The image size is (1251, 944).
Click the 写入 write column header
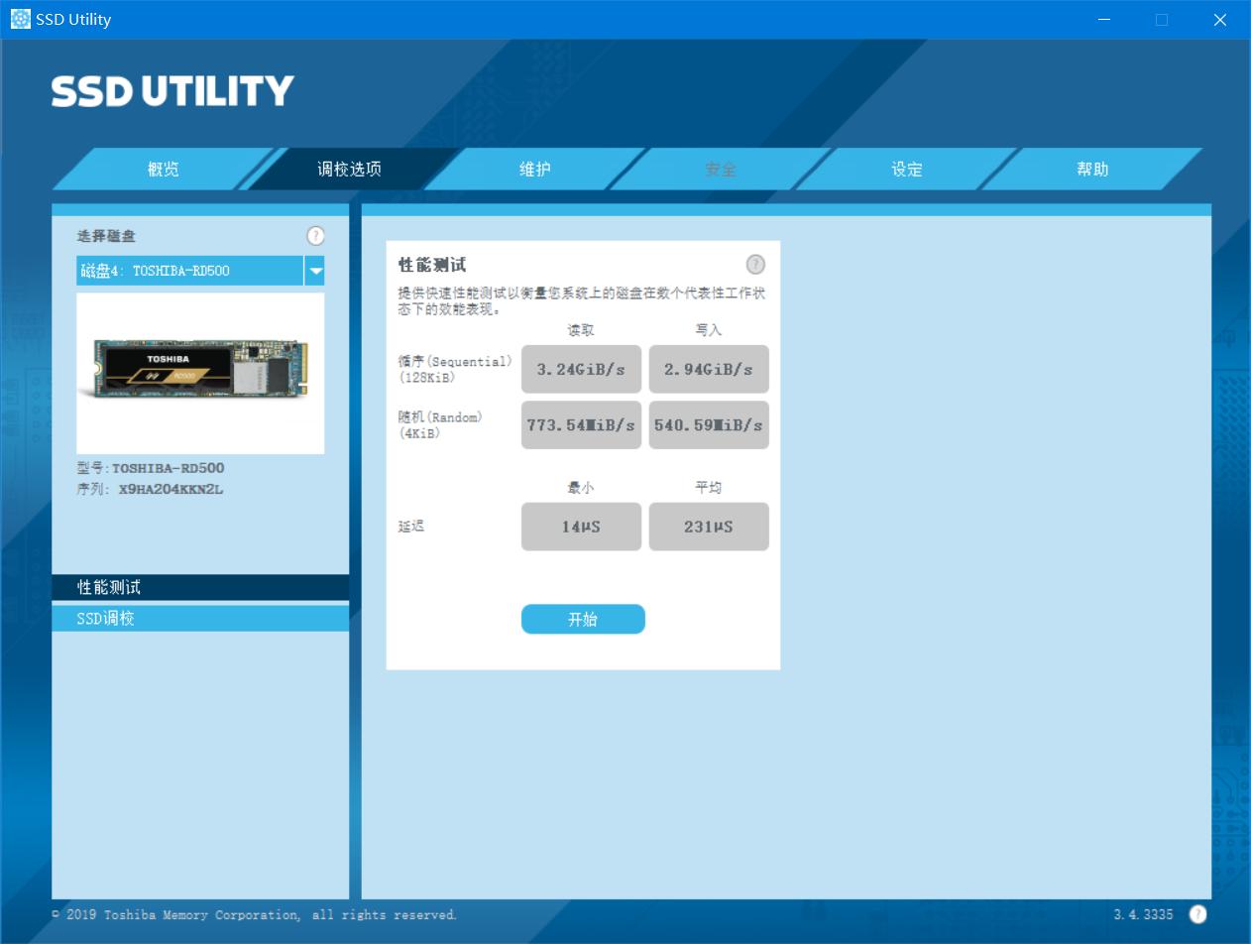(x=709, y=330)
